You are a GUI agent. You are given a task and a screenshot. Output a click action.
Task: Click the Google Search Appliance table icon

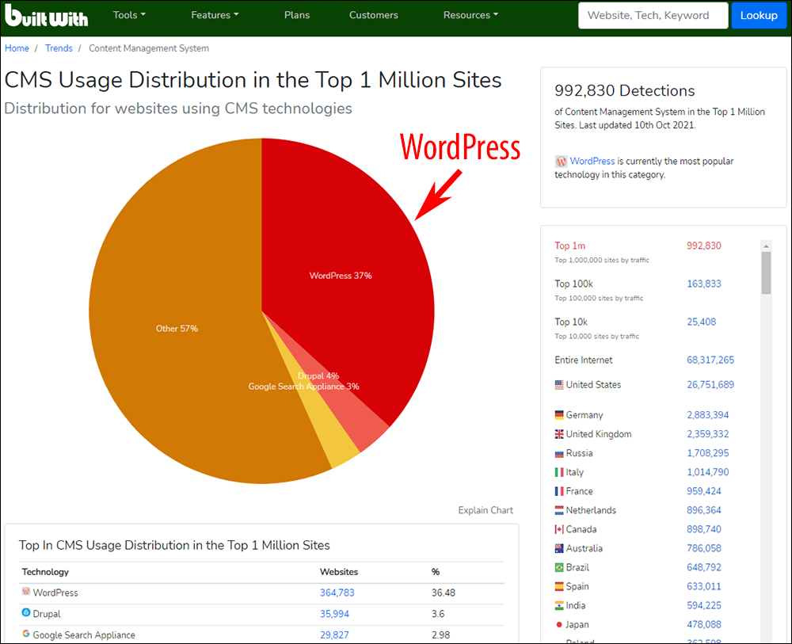point(26,634)
